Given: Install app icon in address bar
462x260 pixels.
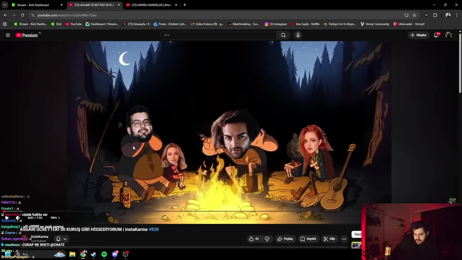Looking at the screenshot, I should 406,15.
